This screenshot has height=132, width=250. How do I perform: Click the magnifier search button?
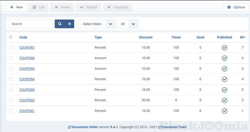(60, 24)
